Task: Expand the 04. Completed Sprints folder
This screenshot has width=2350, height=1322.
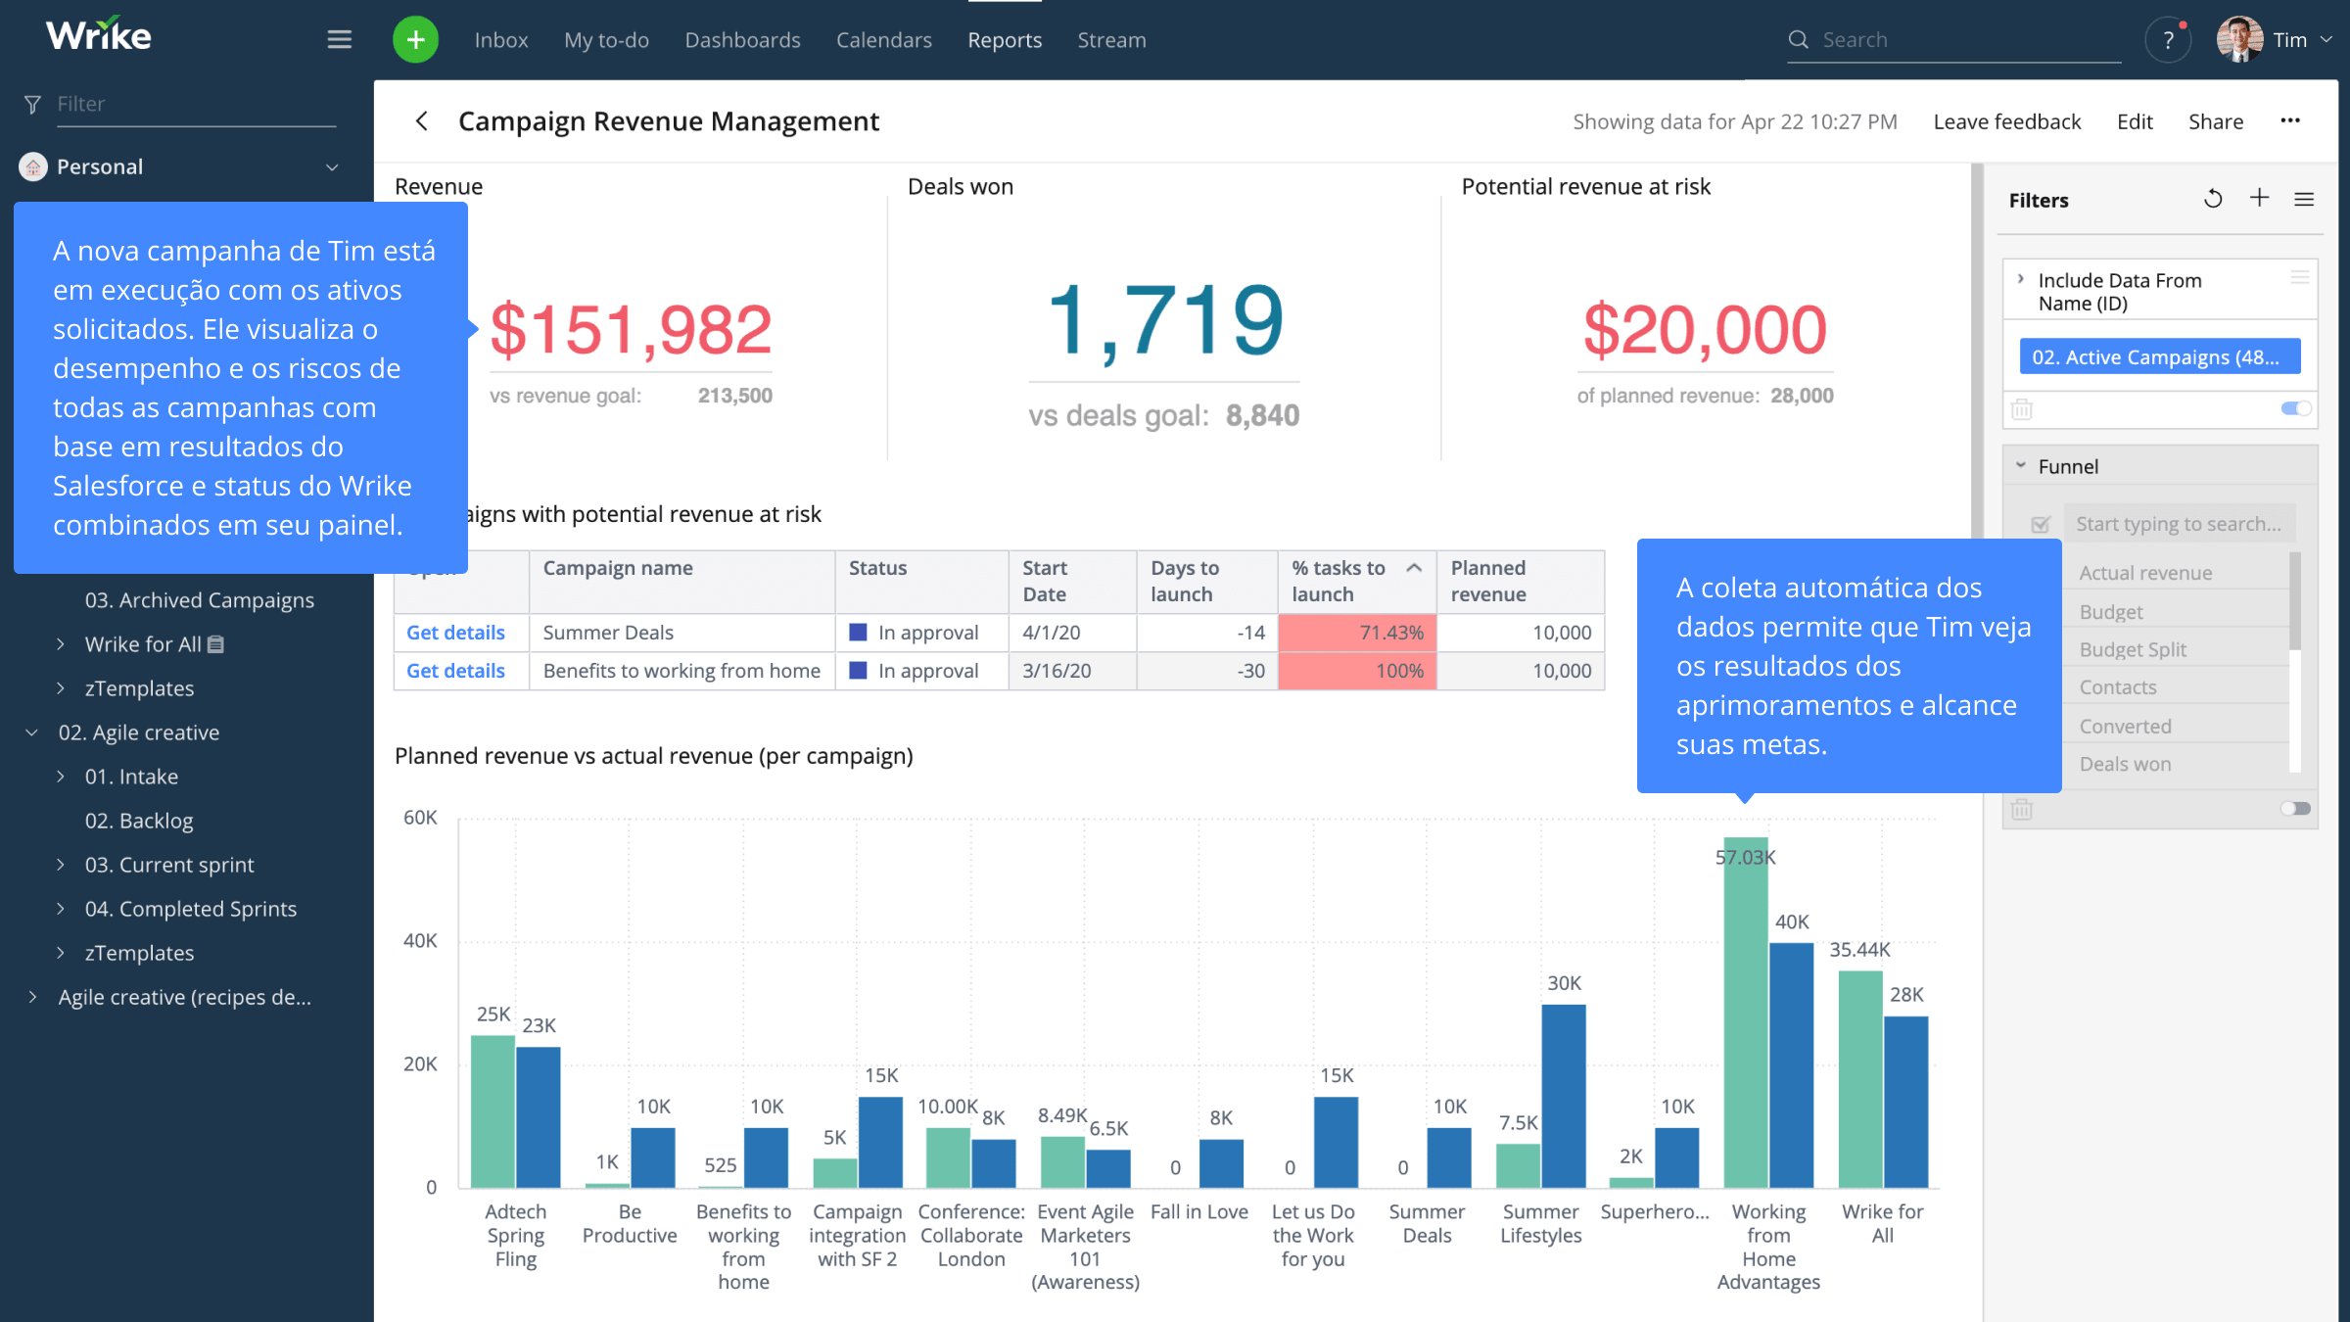Action: (x=61, y=909)
